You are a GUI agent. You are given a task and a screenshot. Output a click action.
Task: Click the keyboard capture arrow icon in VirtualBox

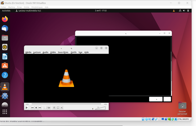click(176, 119)
